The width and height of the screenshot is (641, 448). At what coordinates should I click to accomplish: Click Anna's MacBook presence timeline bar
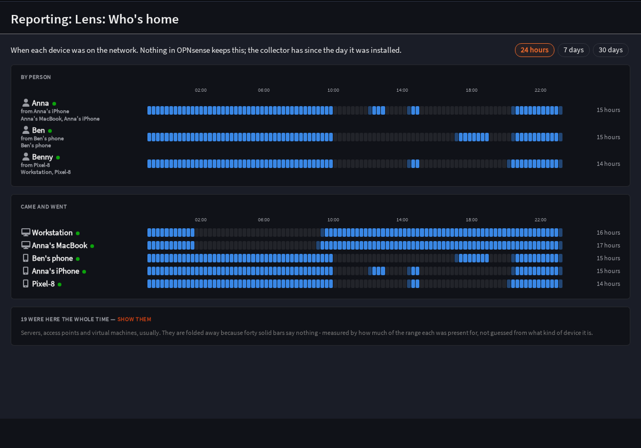(355, 245)
